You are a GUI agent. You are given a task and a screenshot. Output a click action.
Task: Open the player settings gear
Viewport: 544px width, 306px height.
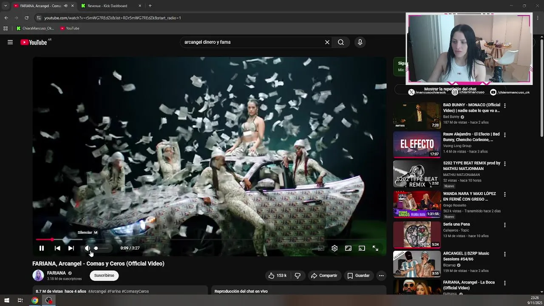[334, 248]
